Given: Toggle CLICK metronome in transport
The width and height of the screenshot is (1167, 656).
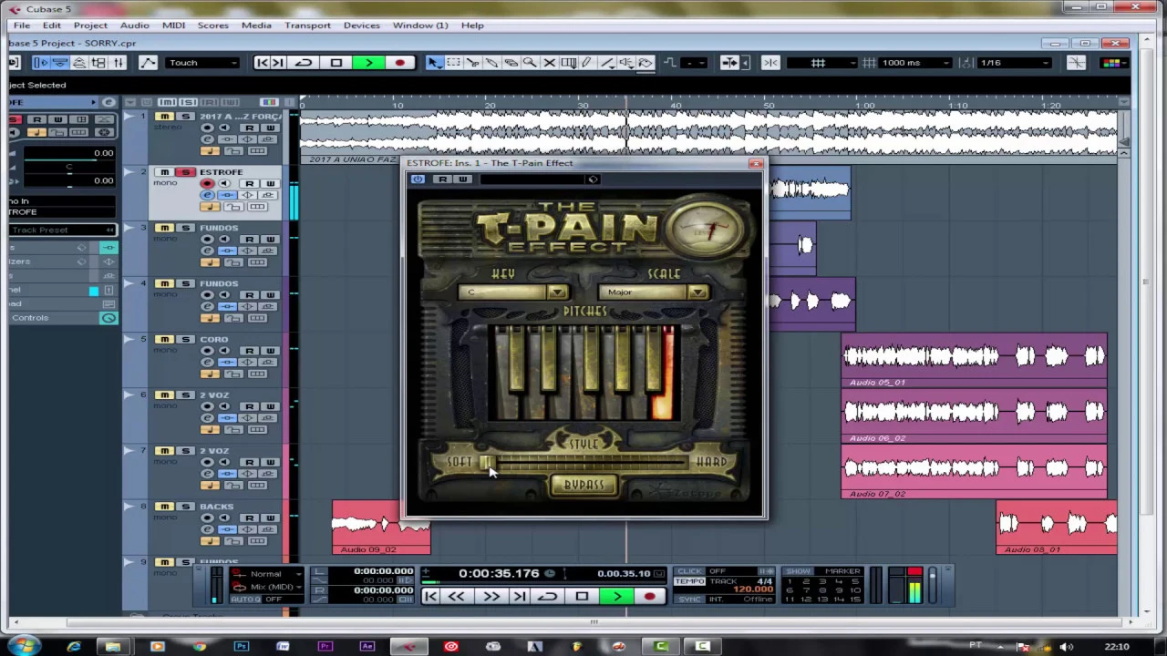Looking at the screenshot, I should (x=690, y=571).
